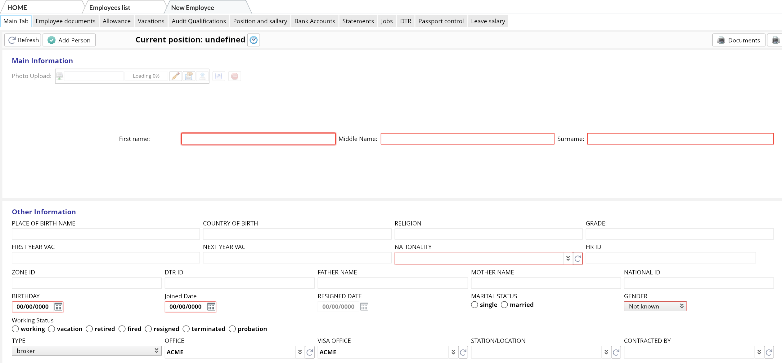Click the refresh icon next to NATIONALITY
Screen dimensions: 782x363
(x=578, y=258)
